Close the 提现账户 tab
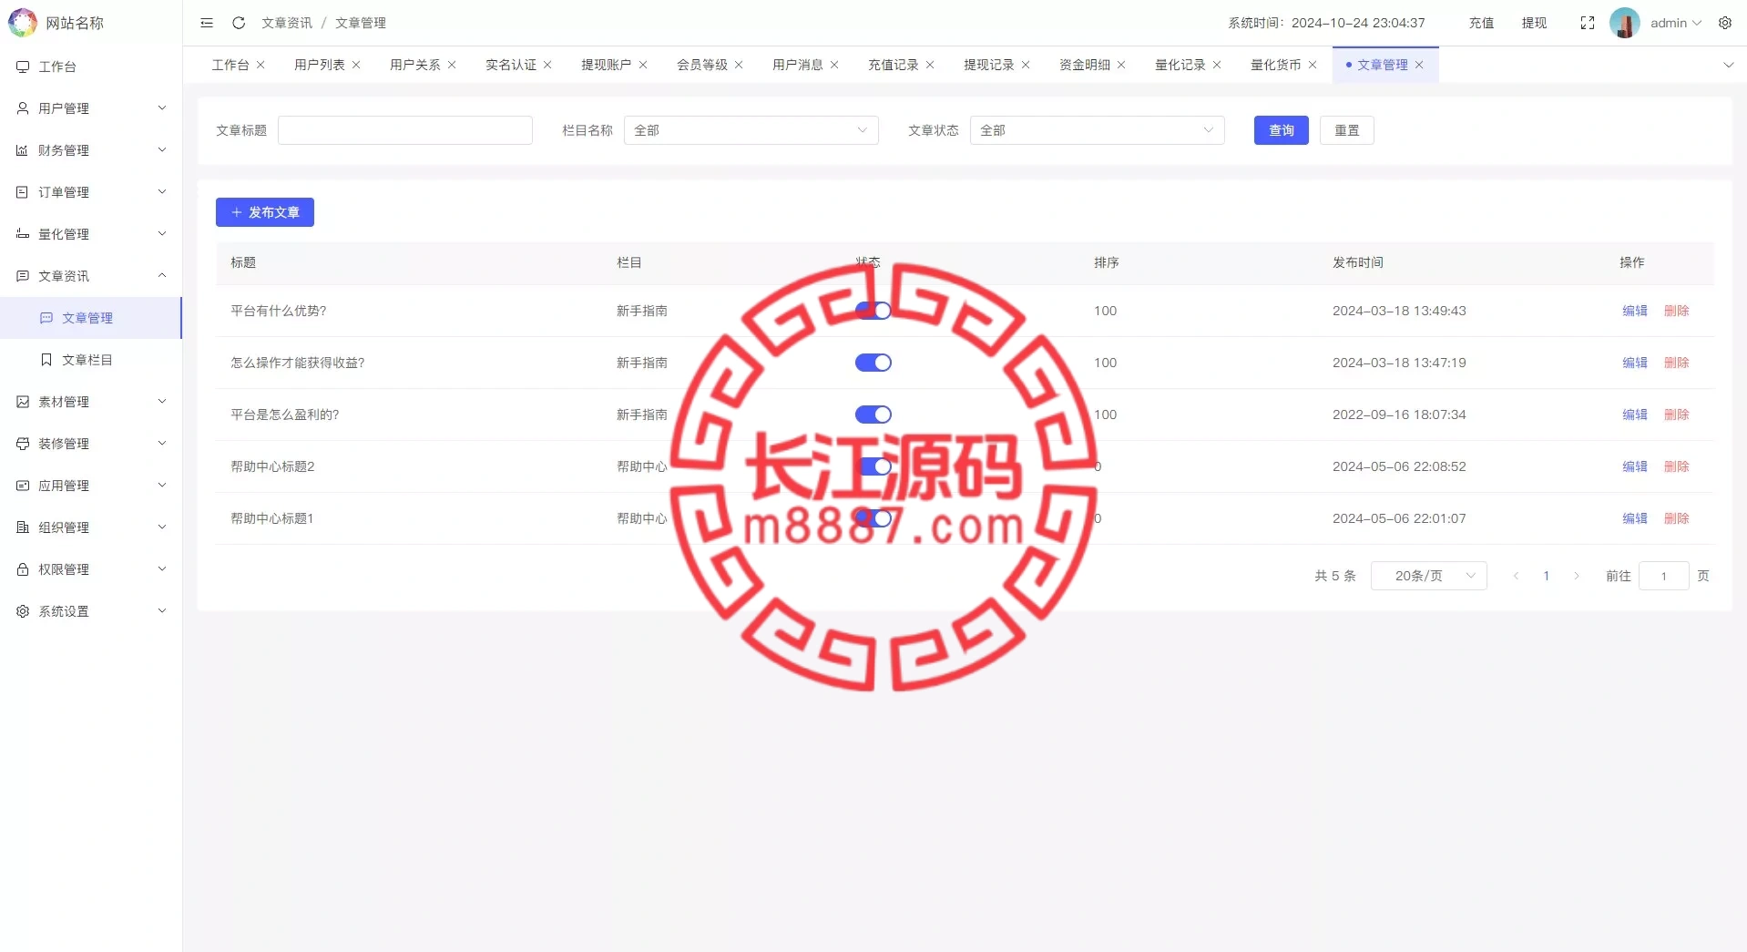The image size is (1747, 952). click(x=643, y=65)
